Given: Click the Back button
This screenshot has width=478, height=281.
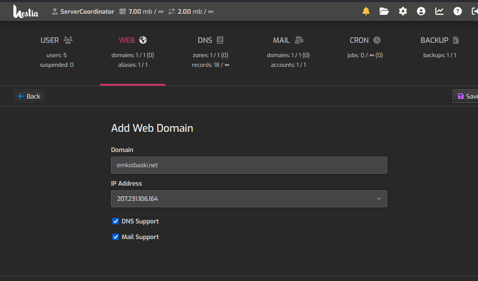Looking at the screenshot, I should tap(29, 96).
